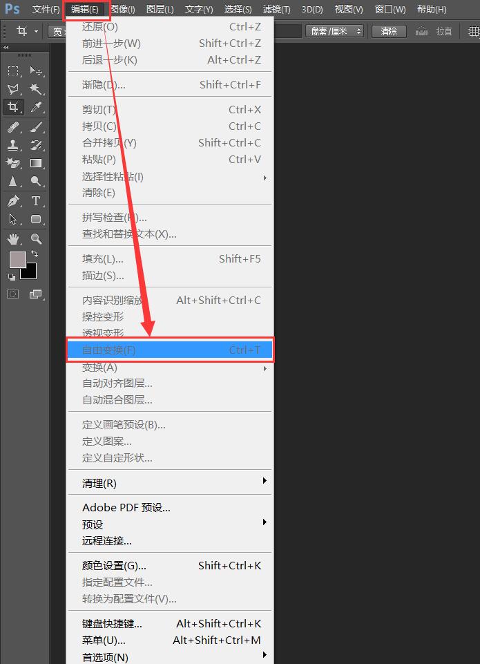The height and width of the screenshot is (664, 480).
Task: Change screen mode via toolbox button
Action: coord(35,294)
